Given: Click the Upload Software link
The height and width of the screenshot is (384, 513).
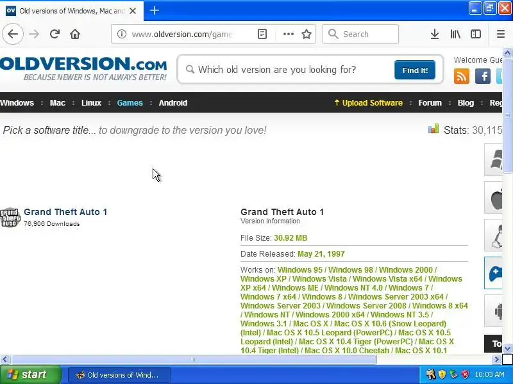Looking at the screenshot, I should [x=368, y=102].
